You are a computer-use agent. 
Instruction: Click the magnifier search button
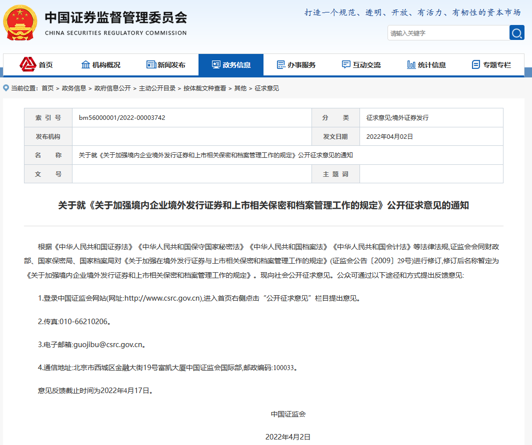[x=516, y=33]
